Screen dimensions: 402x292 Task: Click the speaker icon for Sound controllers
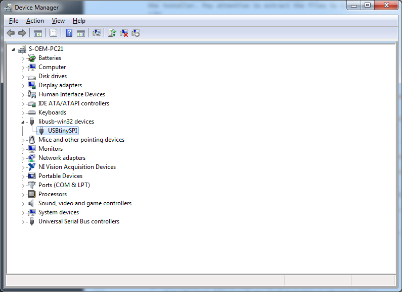coord(31,203)
